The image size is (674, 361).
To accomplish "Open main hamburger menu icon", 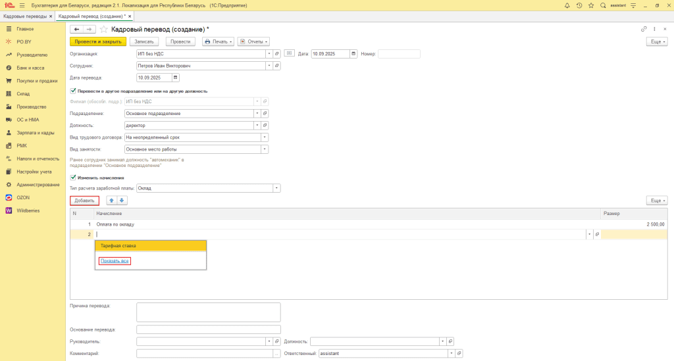I will coord(22,5).
